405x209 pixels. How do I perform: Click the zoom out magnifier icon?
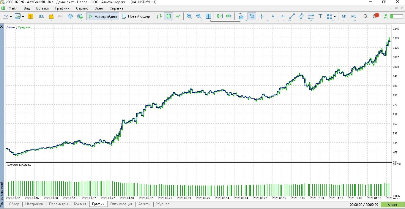point(199,16)
